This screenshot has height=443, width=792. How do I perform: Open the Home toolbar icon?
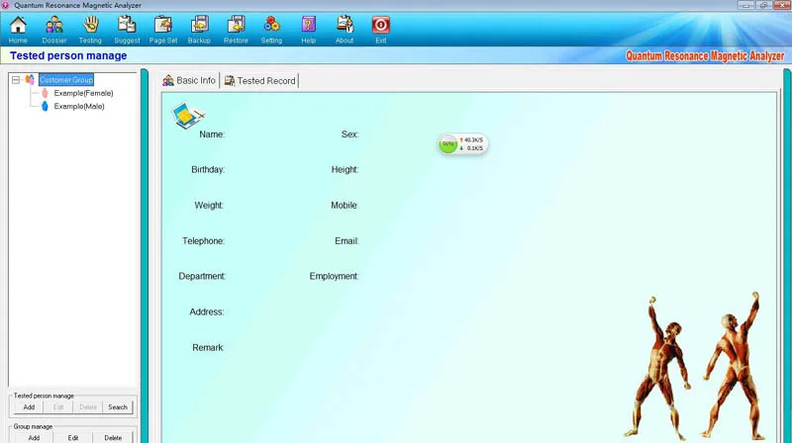tap(18, 29)
